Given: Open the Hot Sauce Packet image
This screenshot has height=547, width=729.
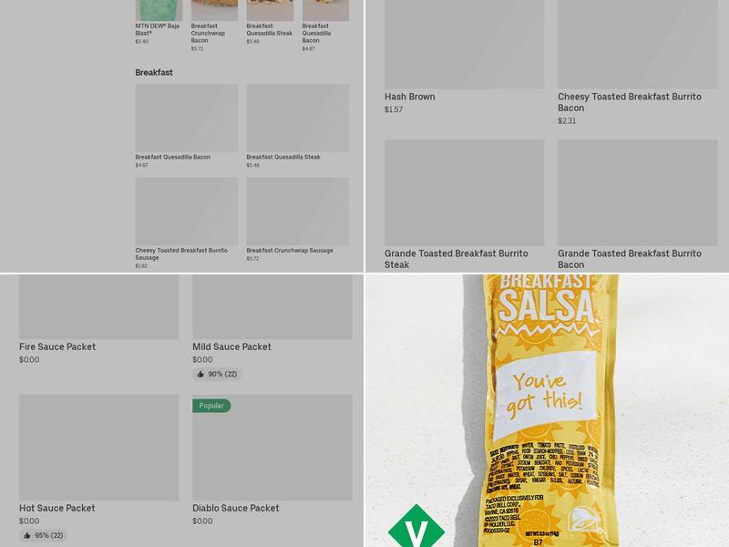Looking at the screenshot, I should (98, 448).
